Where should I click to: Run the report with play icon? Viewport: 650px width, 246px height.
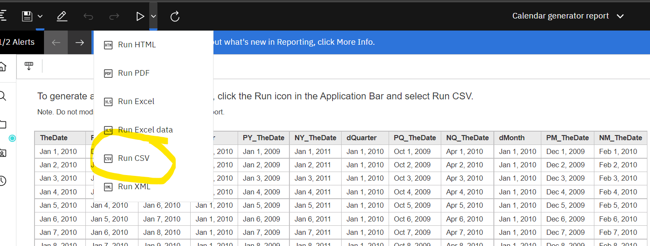[x=140, y=16]
